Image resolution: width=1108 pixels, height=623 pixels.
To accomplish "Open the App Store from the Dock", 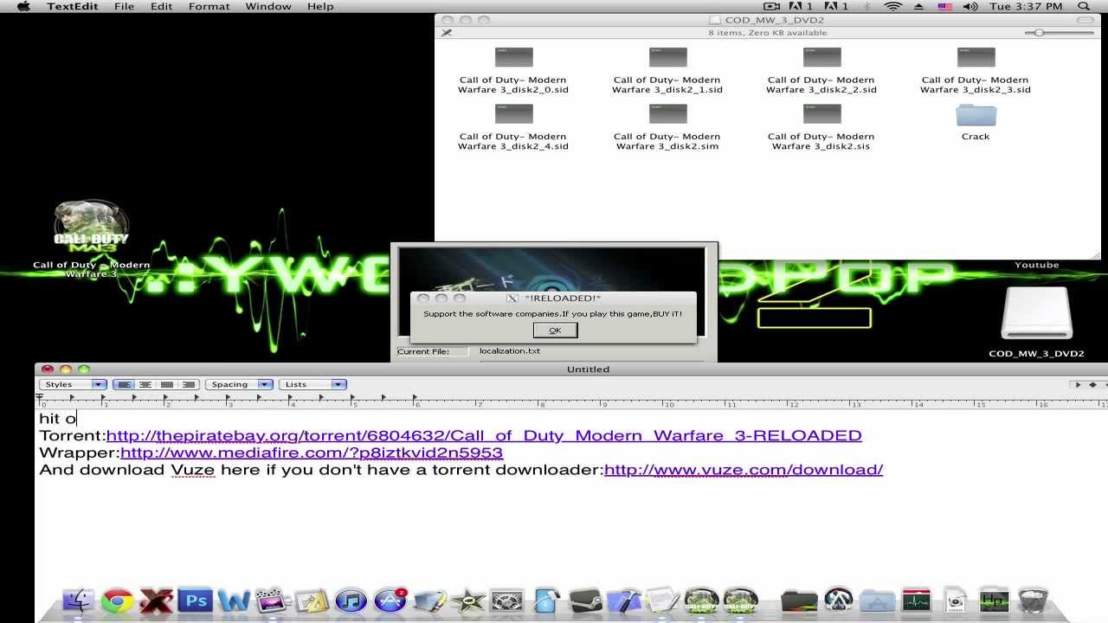I will pyautogui.click(x=390, y=601).
